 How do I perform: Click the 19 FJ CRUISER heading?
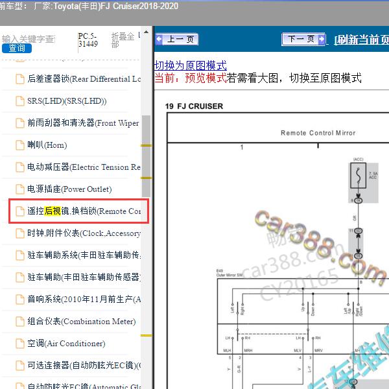tap(194, 106)
